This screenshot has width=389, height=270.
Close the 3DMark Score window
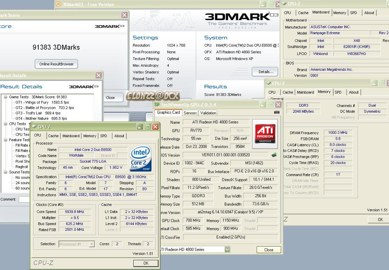[x=124, y=15]
